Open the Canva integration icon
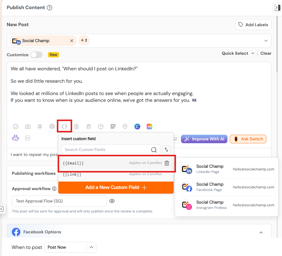 click(137, 127)
